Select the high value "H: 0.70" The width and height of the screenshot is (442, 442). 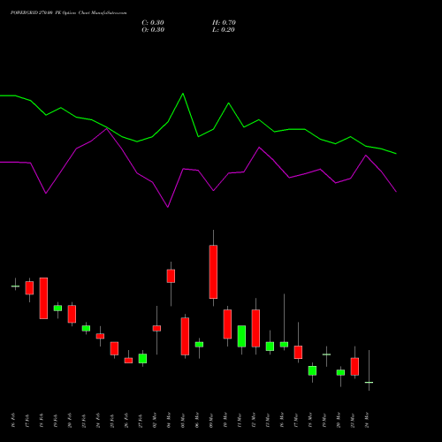click(x=224, y=23)
